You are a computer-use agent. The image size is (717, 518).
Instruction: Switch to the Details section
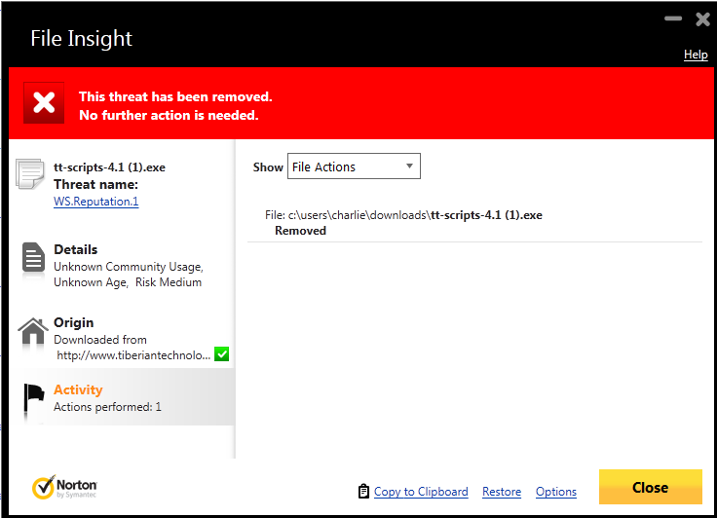point(76,250)
